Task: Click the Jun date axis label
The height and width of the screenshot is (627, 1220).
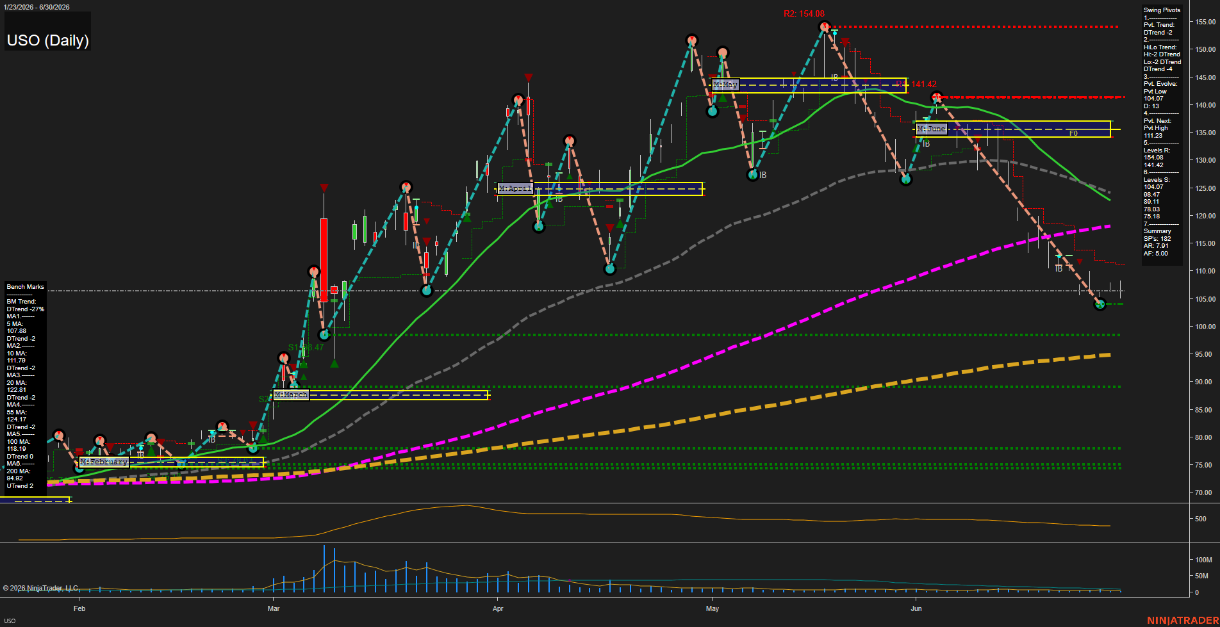Action: click(916, 608)
